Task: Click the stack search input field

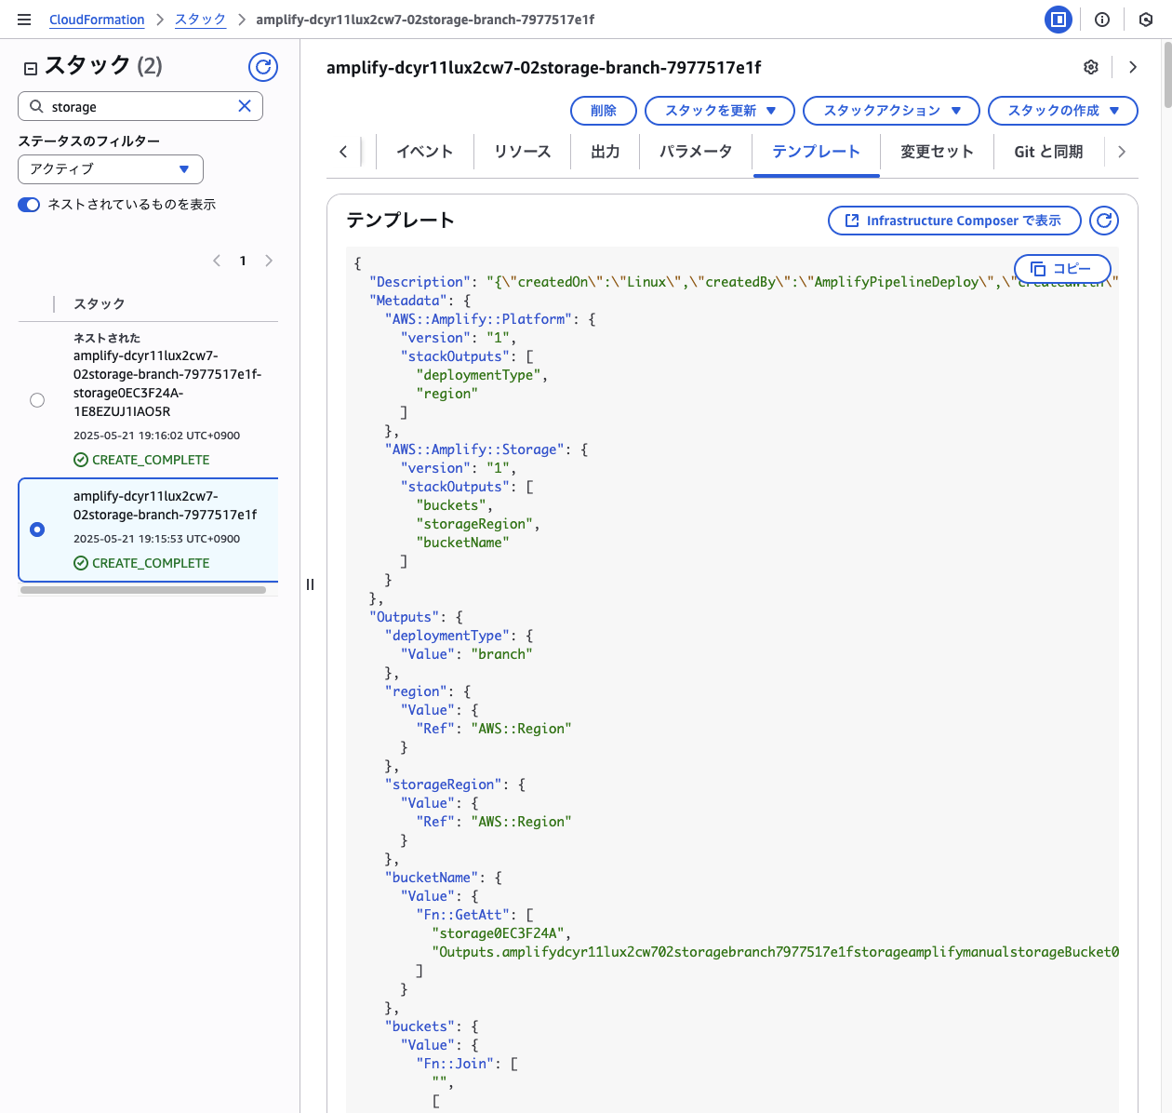Action: 140,106
